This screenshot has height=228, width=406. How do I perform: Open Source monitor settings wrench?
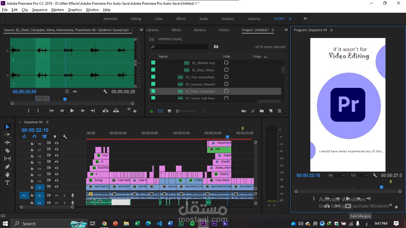coord(105,92)
